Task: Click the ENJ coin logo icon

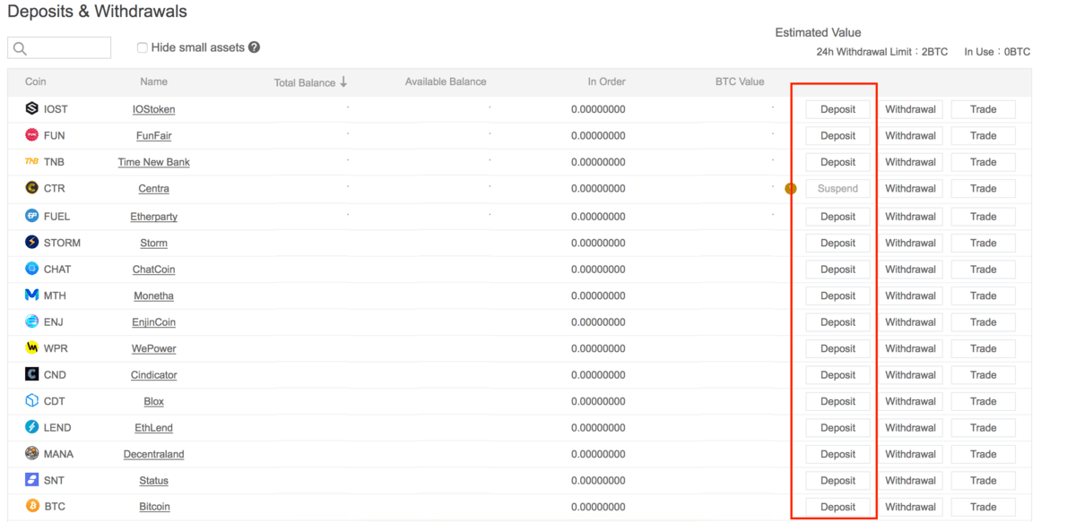Action: click(32, 321)
